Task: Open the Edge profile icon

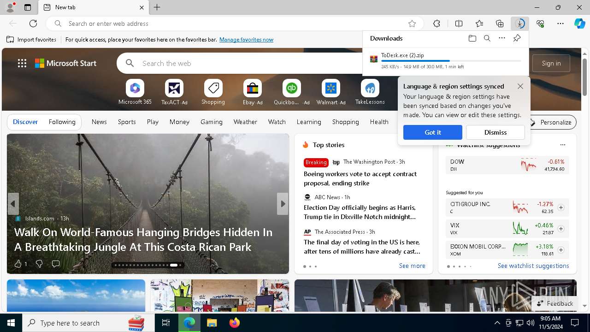Action: tap(10, 7)
